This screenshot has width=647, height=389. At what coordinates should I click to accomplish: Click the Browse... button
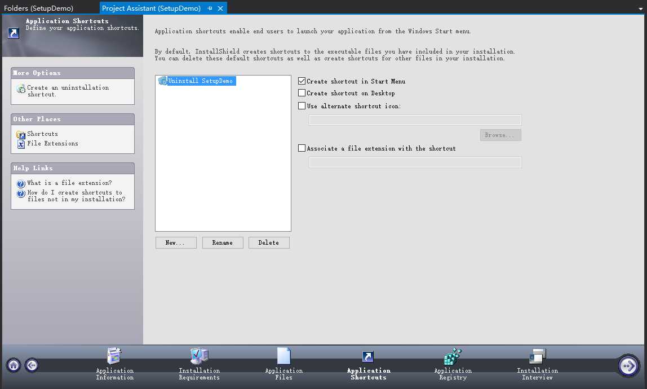click(x=500, y=135)
